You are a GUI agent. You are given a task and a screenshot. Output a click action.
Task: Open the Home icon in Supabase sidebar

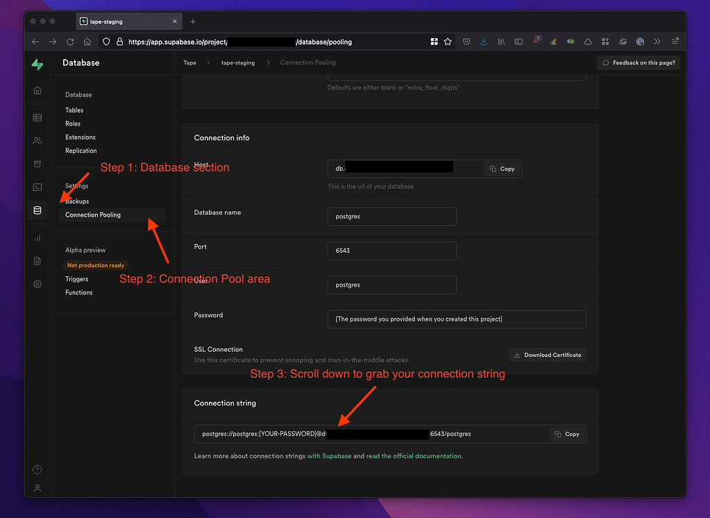(x=37, y=90)
